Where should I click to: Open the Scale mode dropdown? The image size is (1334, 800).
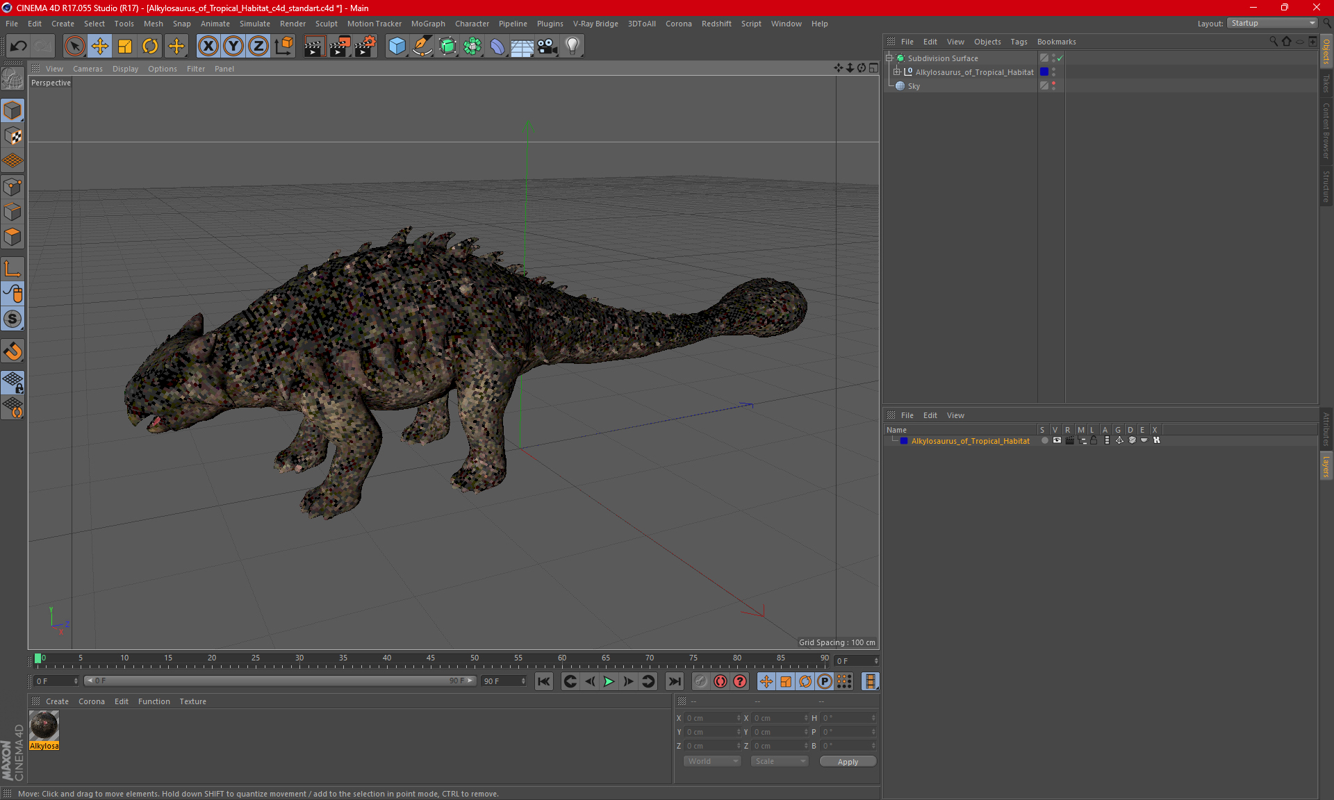click(x=780, y=761)
